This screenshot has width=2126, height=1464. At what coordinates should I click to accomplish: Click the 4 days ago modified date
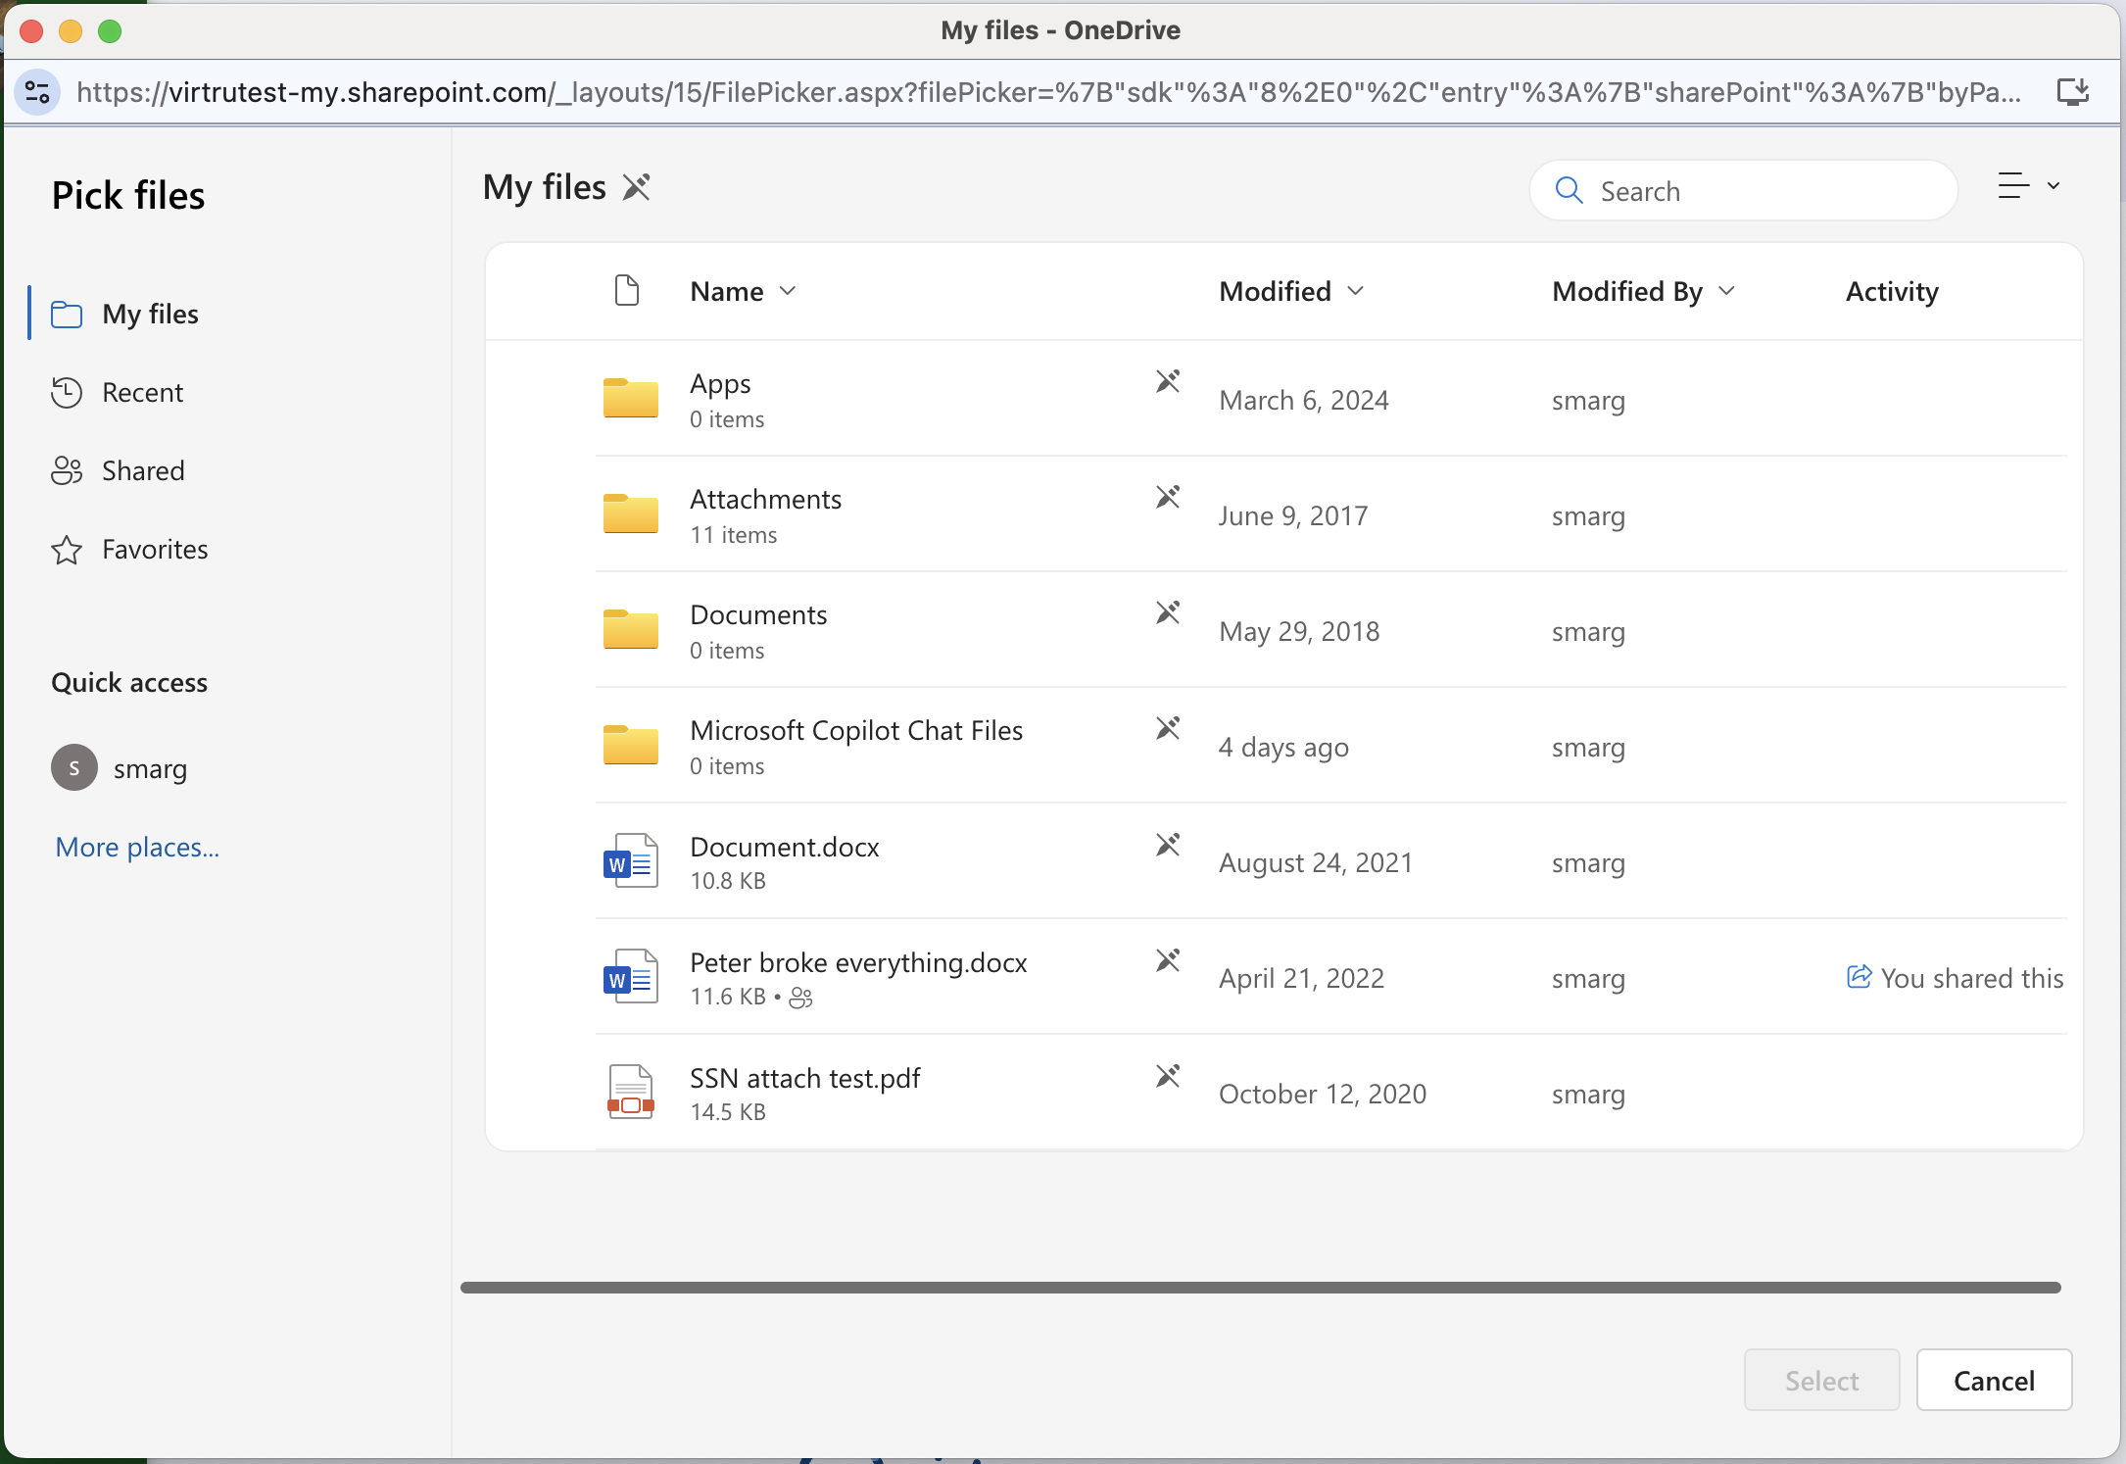(1283, 747)
